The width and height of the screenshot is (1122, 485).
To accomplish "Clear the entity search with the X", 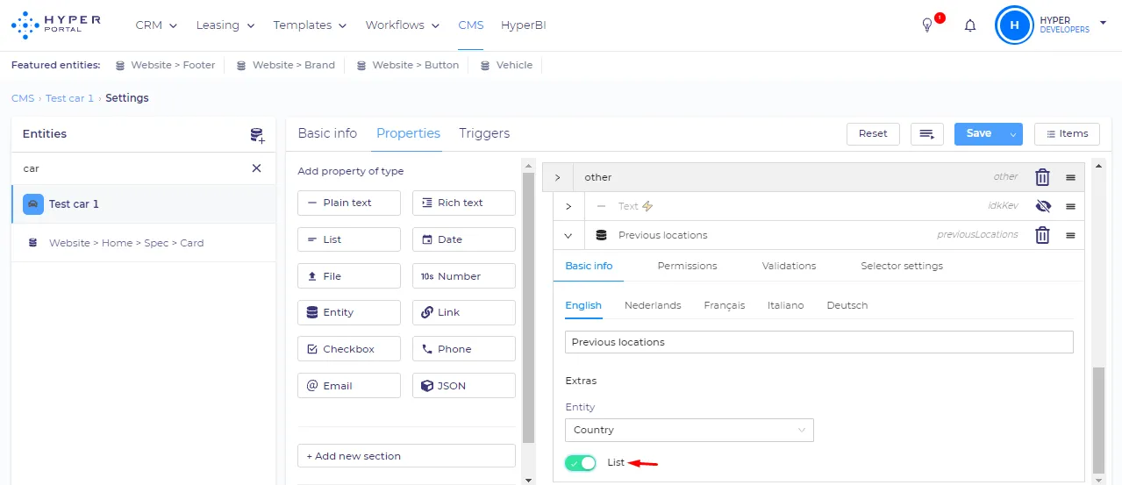I will coord(256,168).
